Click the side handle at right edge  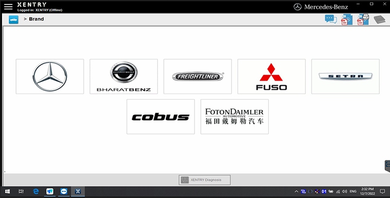coord(387,166)
